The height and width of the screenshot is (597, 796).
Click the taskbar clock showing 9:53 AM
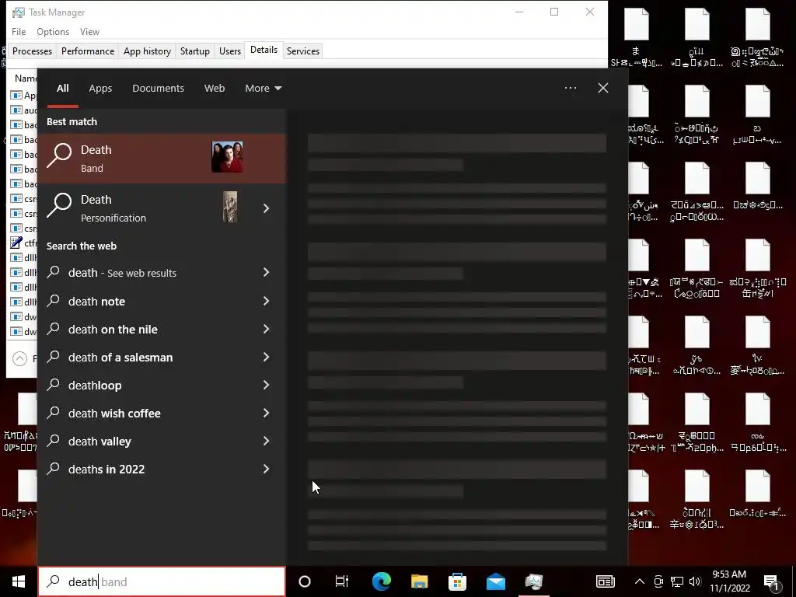(x=729, y=581)
